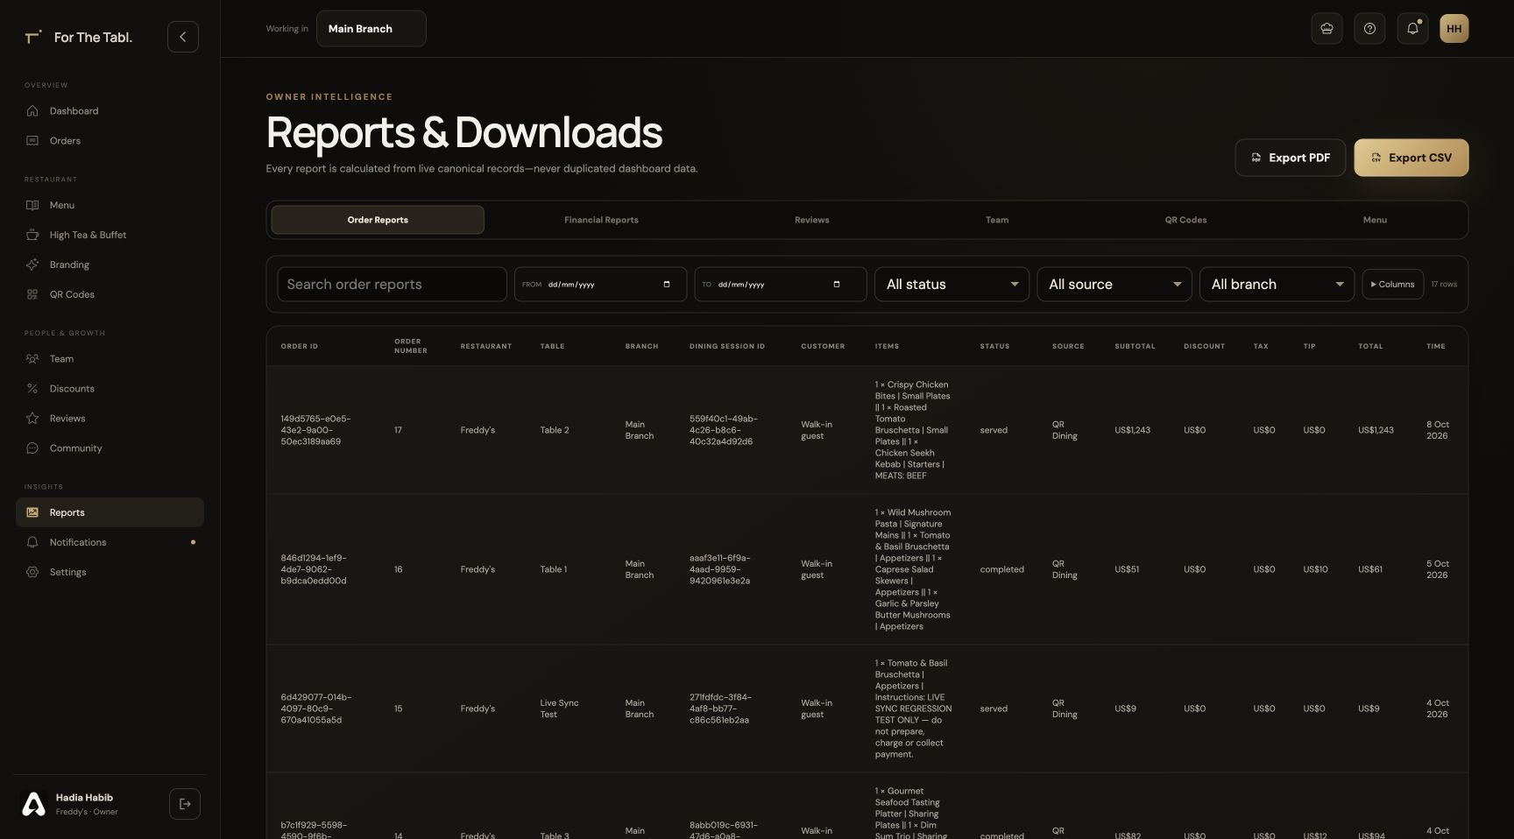1514x839 pixels.
Task: Open Orders from the sidebar
Action: click(x=110, y=141)
